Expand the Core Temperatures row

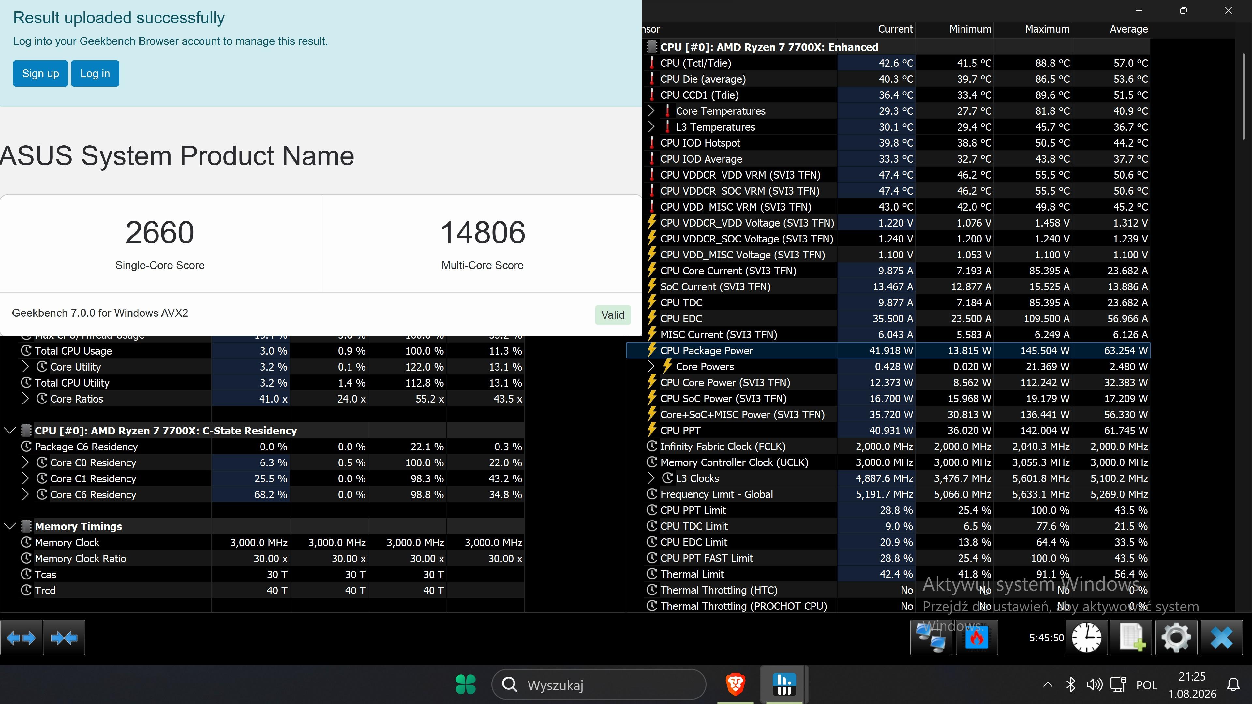tap(651, 111)
